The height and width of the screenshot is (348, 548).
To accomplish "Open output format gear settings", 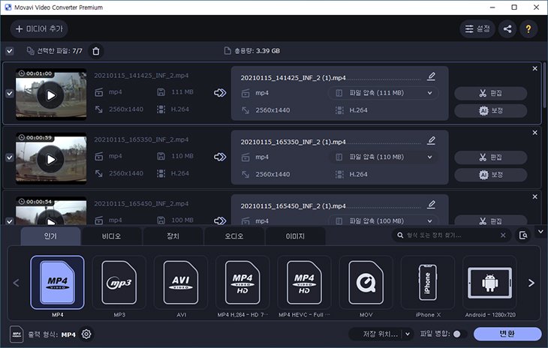I will coord(86,334).
